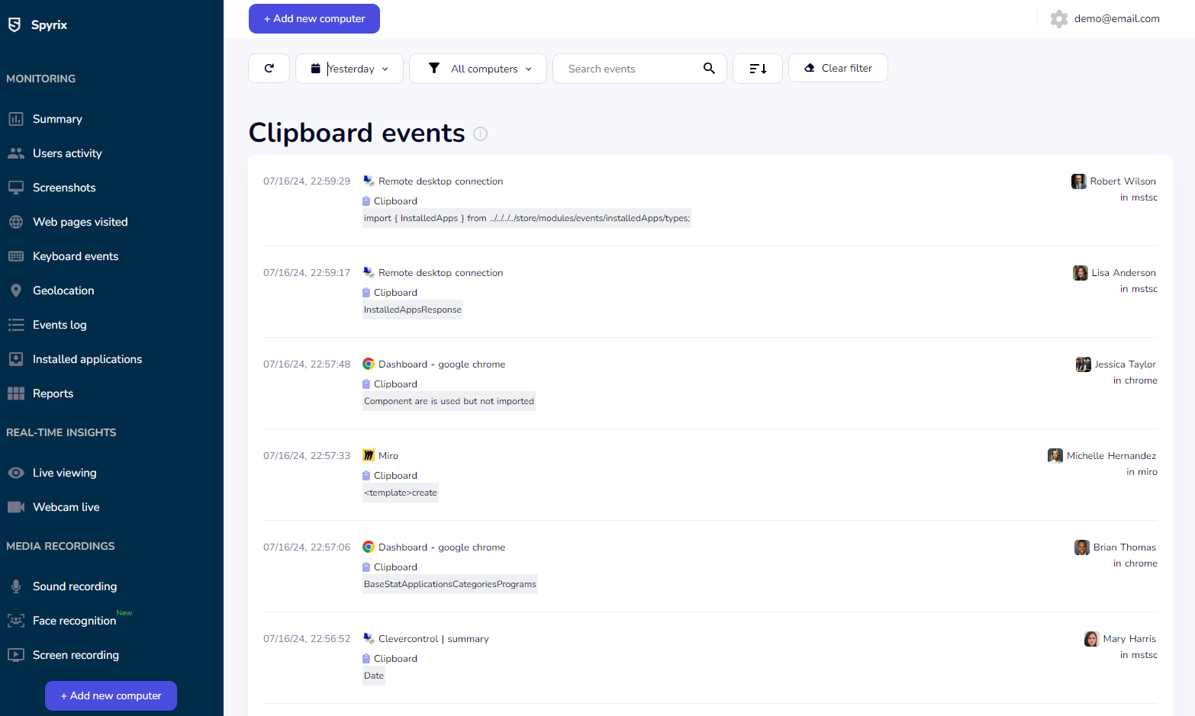Click 'BaseStatApplicationCategoriesPrograms' clipboard text

coord(450,584)
